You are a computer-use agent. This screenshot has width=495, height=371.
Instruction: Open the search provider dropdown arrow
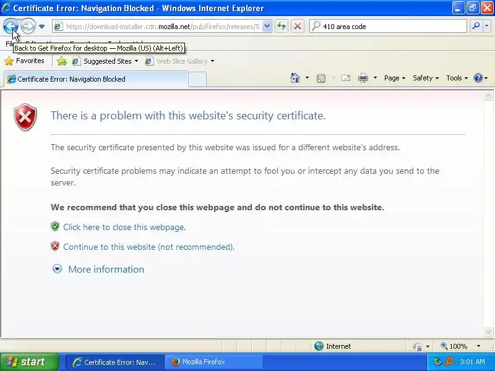[487, 26]
